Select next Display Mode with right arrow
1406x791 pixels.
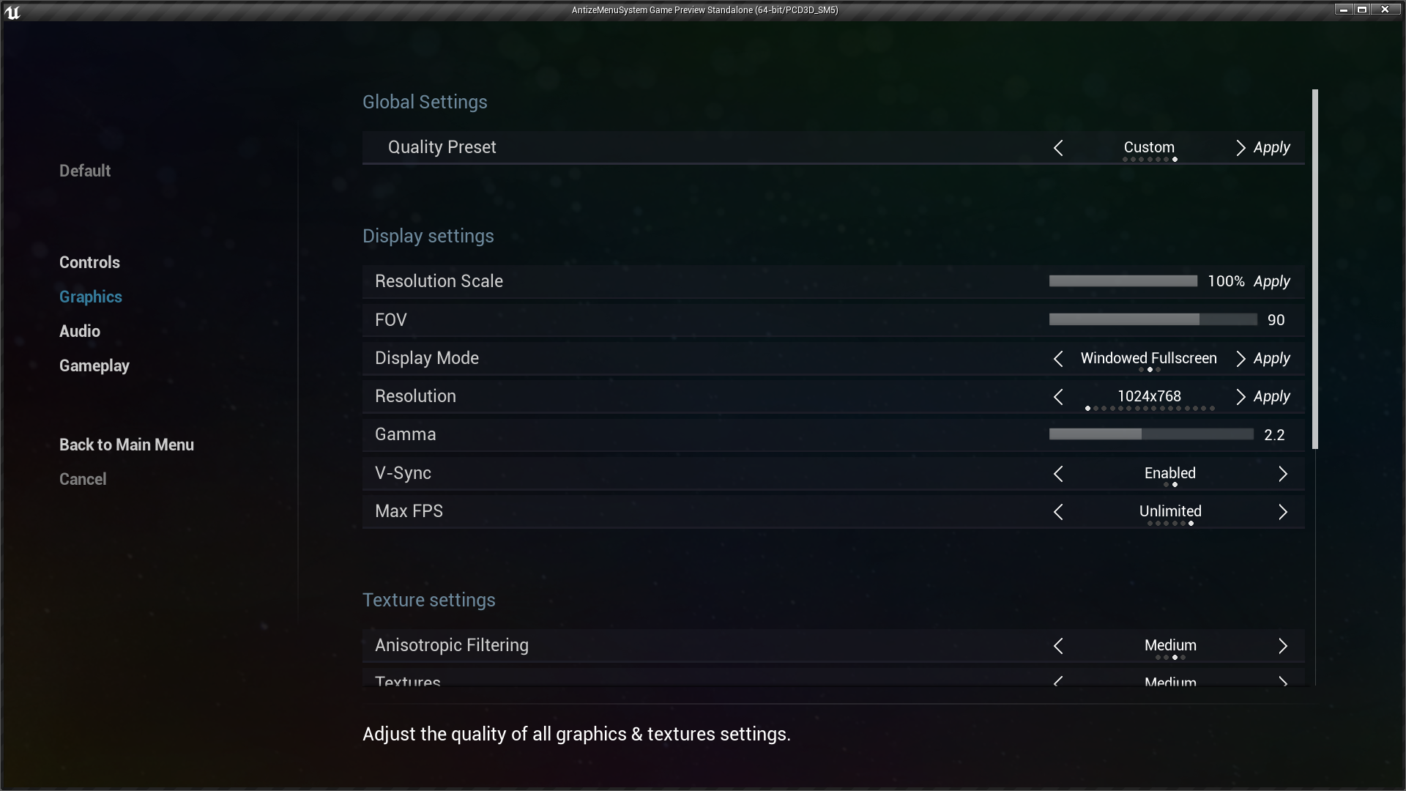click(x=1240, y=359)
